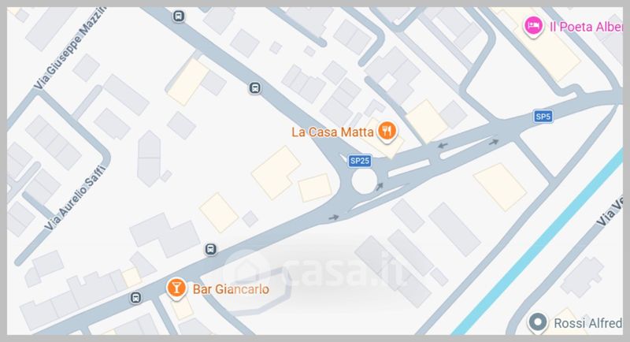This screenshot has width=630, height=342.
Task: Click the SP25 road shield
Action: 360,161
